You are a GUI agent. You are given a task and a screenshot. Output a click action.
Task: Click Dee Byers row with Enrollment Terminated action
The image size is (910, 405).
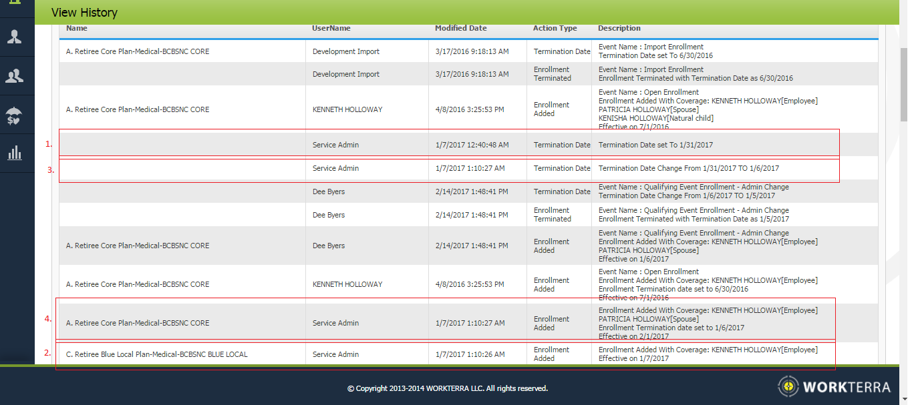[328, 215]
